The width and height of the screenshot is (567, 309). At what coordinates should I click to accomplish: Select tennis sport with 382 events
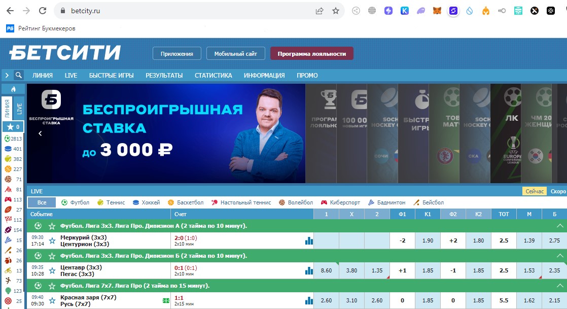pos(13,159)
